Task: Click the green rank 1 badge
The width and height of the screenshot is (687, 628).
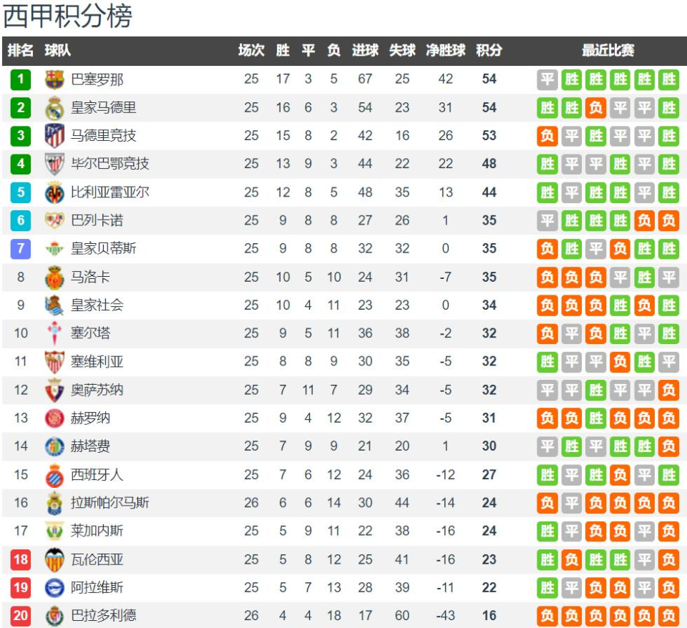Action: [x=21, y=79]
